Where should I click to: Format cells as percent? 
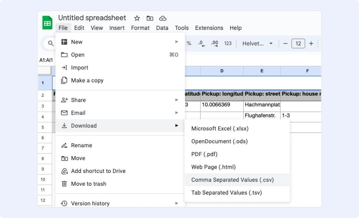tap(189, 43)
